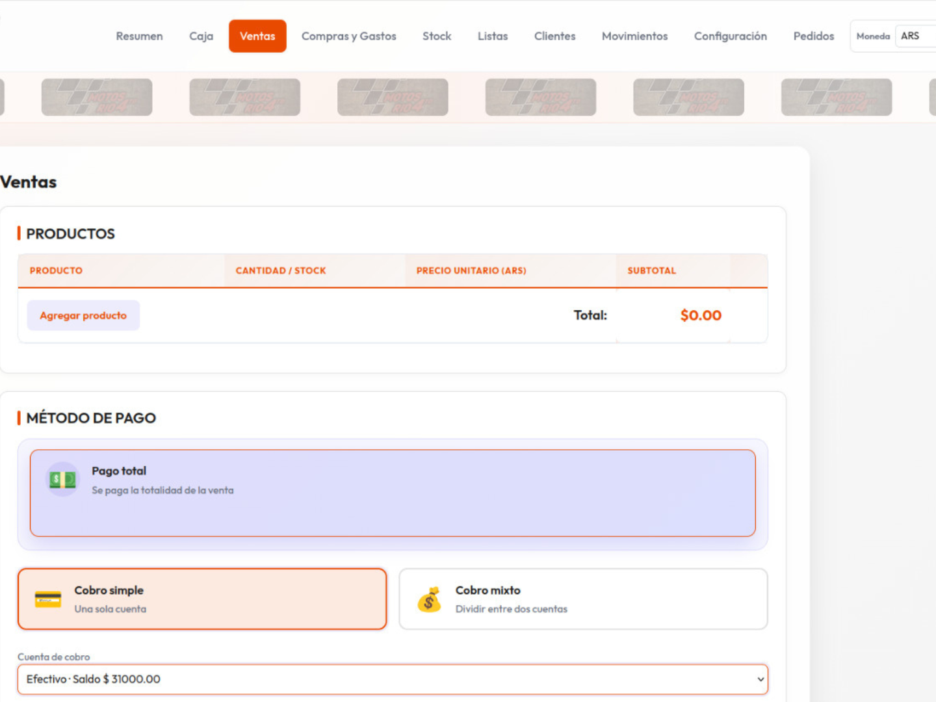
Task: Expand the Cuenta de cobro dropdown
Action: [393, 679]
